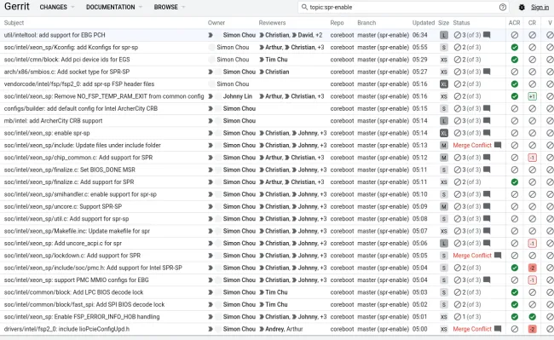The width and height of the screenshot is (554, 340).
Task: Click coreboot repo in util/inteltool row
Action: coord(342,35)
